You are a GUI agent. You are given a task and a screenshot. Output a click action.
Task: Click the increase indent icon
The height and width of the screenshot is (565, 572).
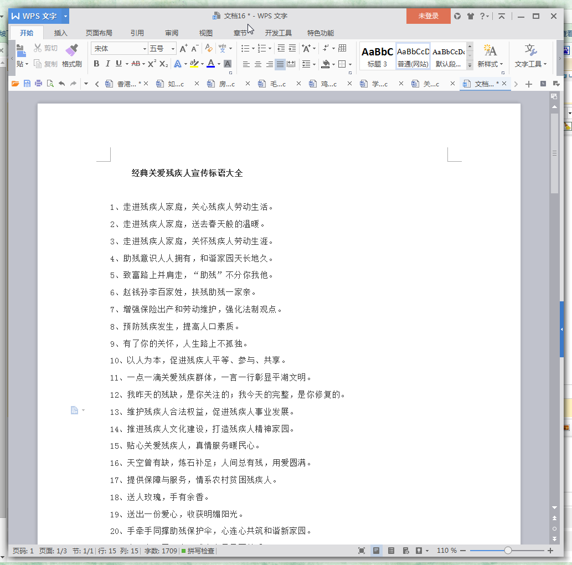(292, 48)
